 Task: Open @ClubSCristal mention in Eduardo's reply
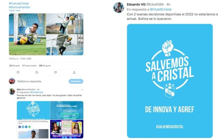point(161,10)
